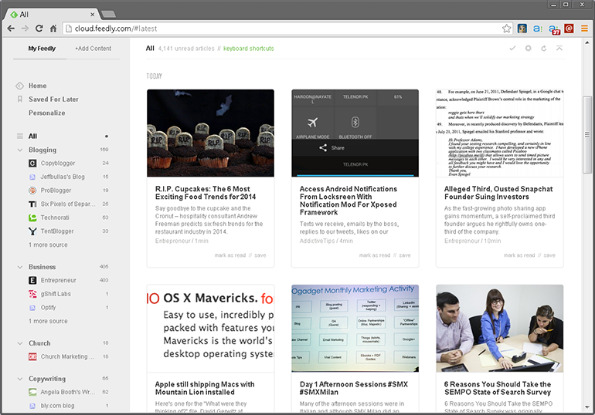Viewport: 595px width, 415px height.
Task: Open Saved For Later bookmark icon
Action: pyautogui.click(x=19, y=100)
